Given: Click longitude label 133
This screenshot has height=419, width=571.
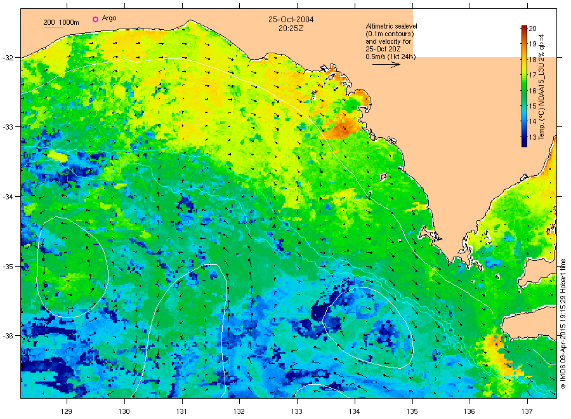Looking at the screenshot, I should [x=297, y=412].
